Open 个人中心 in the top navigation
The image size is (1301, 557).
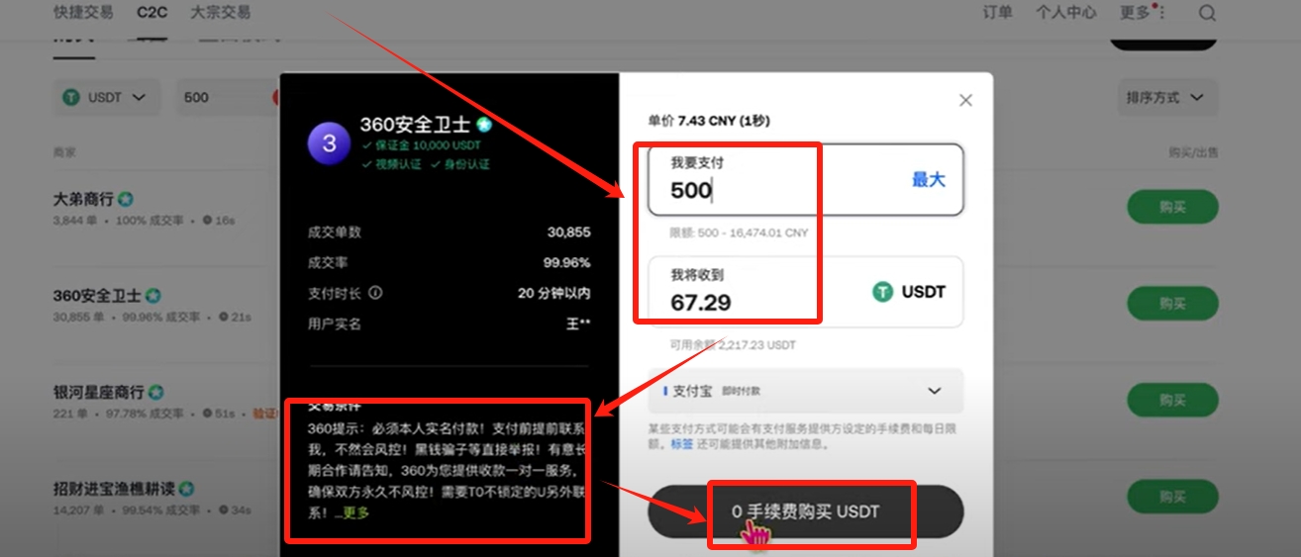1065,13
